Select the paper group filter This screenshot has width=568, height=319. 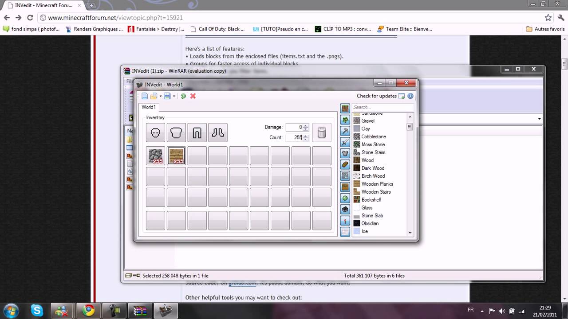click(345, 231)
